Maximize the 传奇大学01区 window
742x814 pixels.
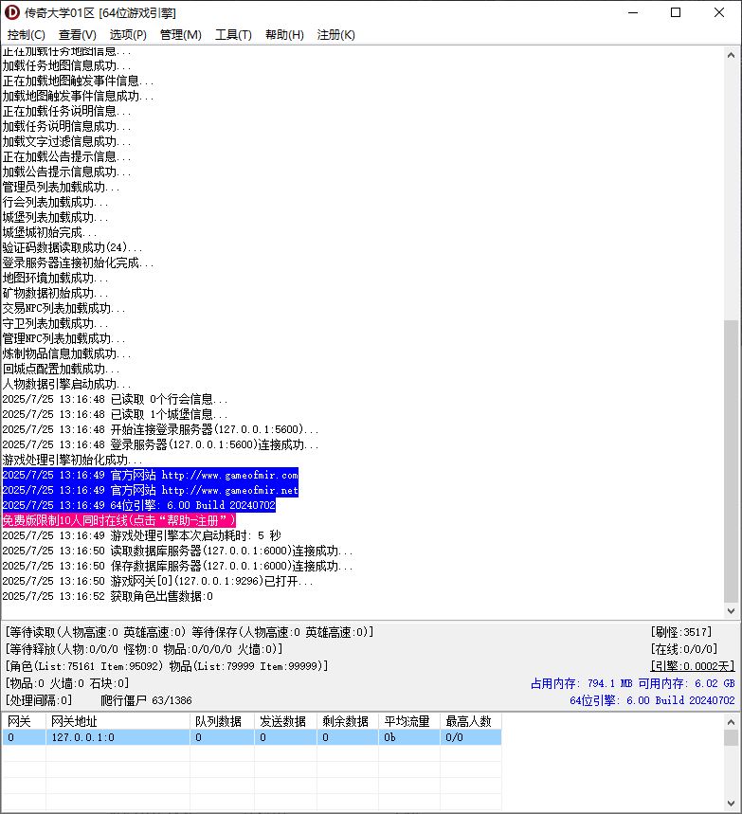tap(676, 12)
